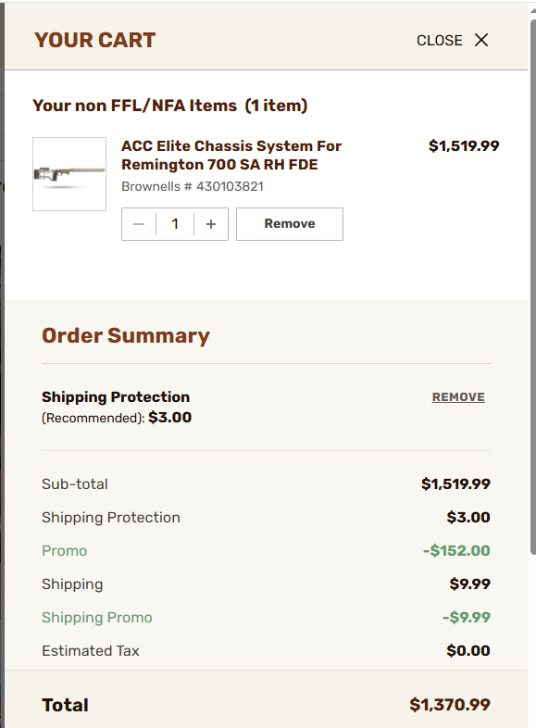Click the Shipping Promo label

97,618
